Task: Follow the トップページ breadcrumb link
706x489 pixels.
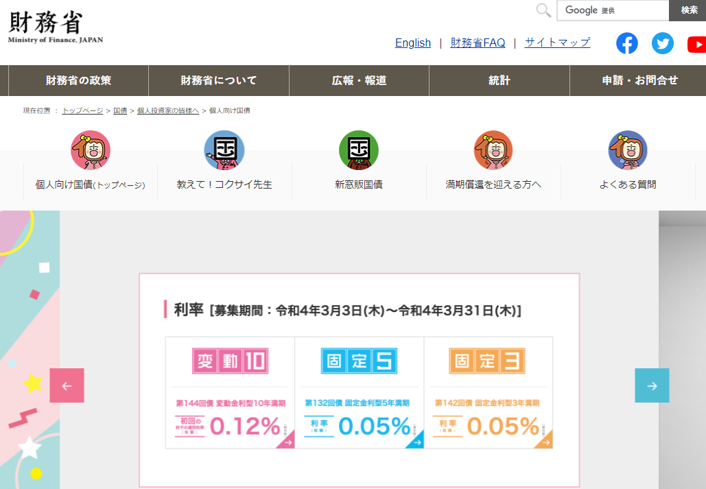Action: 82,111
